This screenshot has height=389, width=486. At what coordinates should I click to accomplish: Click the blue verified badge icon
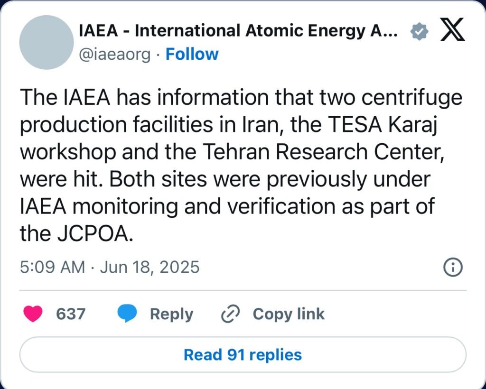click(x=420, y=32)
